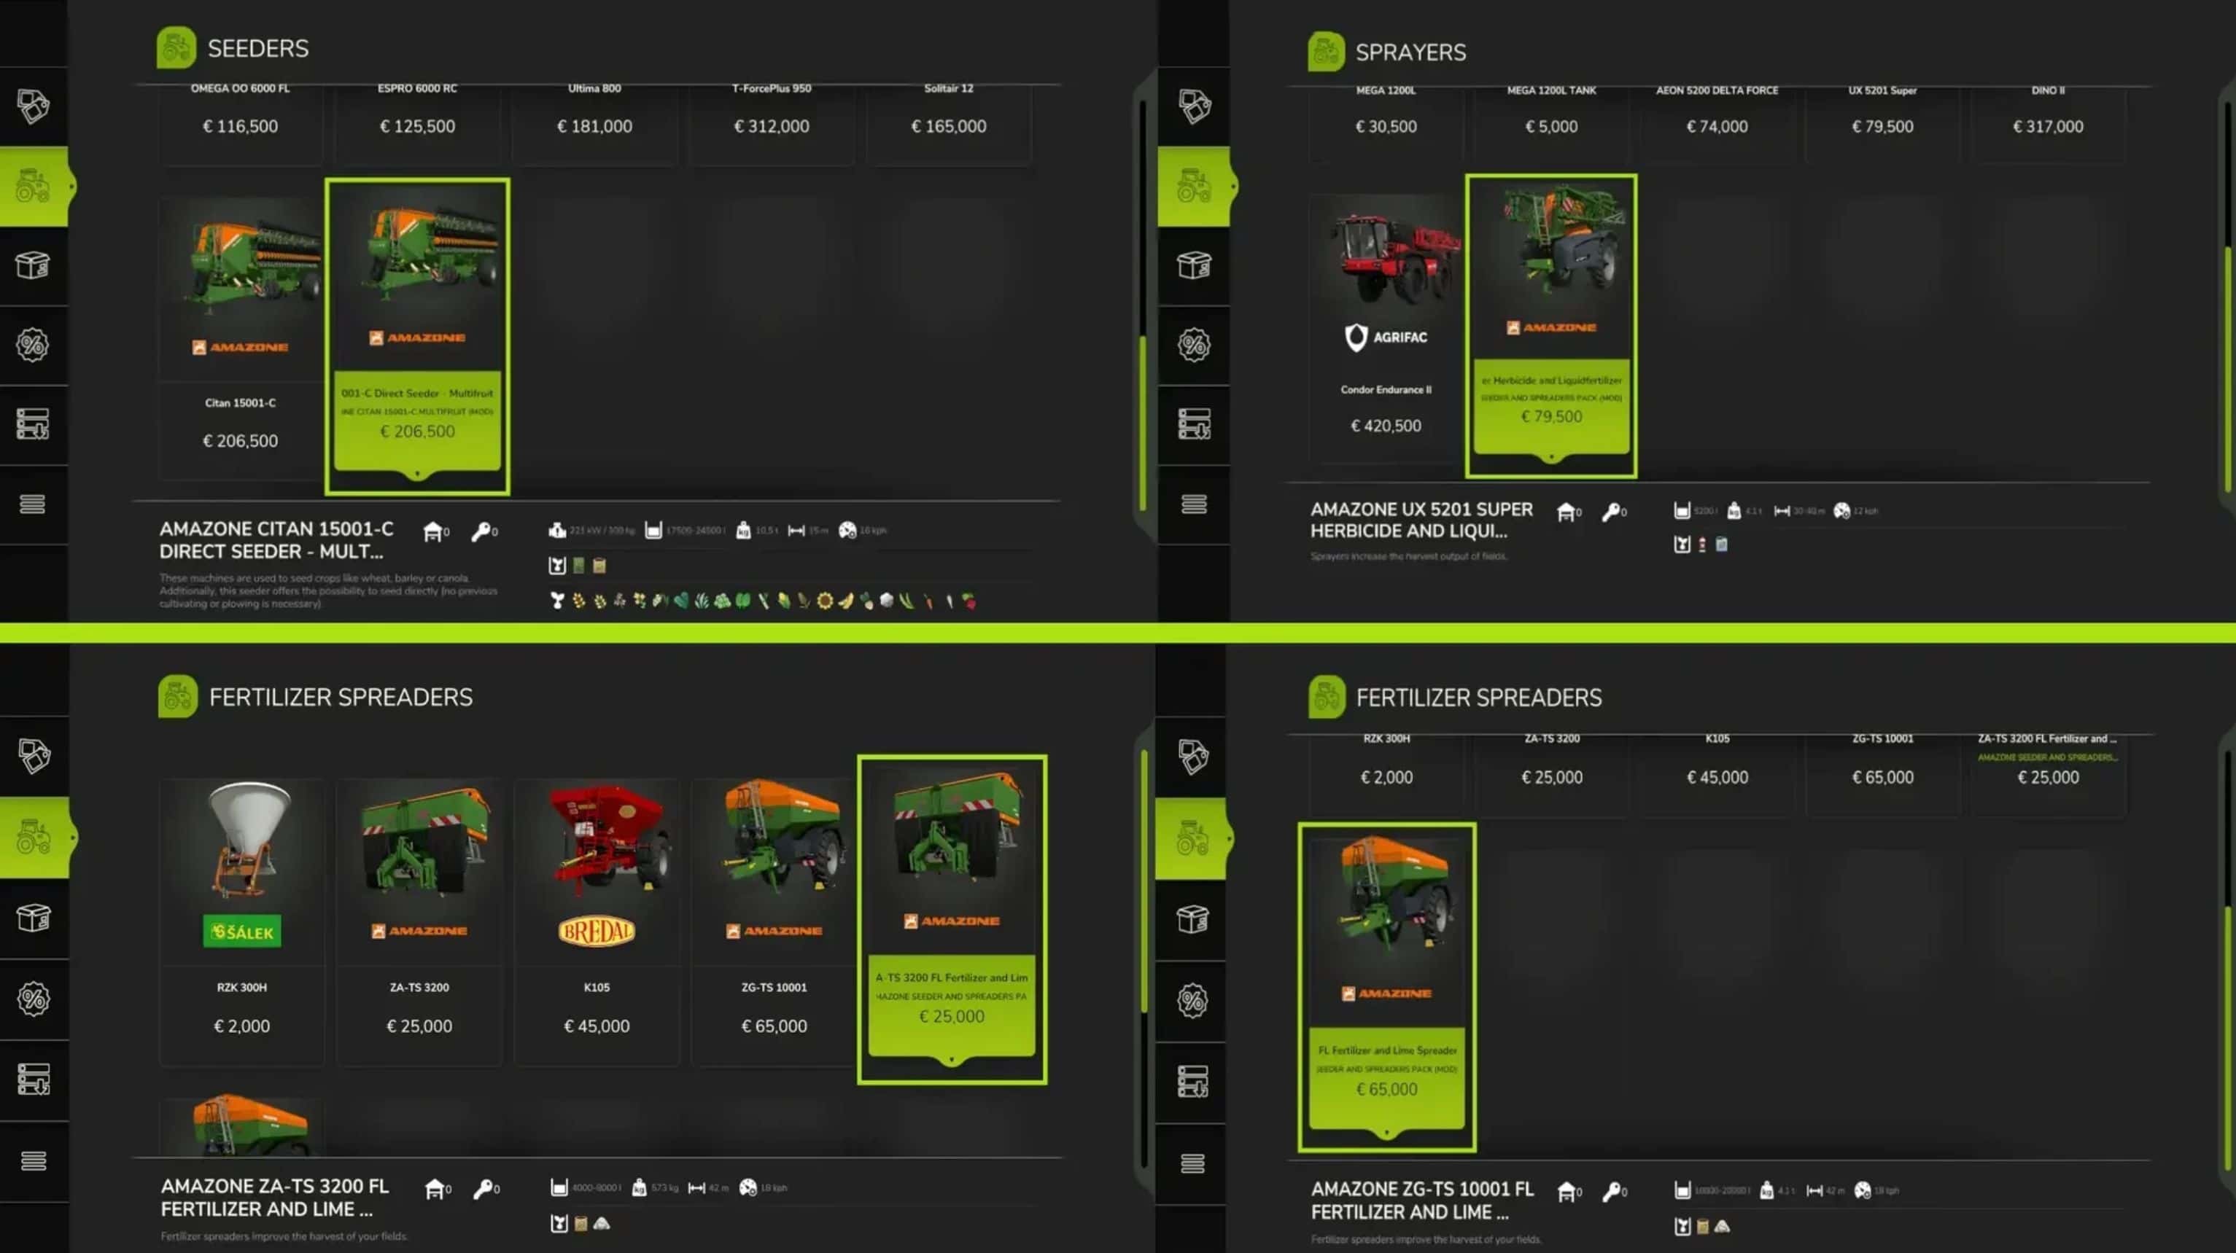Open the price tags icon in the Sprayers sidebar
The height and width of the screenshot is (1253, 2236).
pyautogui.click(x=1194, y=106)
